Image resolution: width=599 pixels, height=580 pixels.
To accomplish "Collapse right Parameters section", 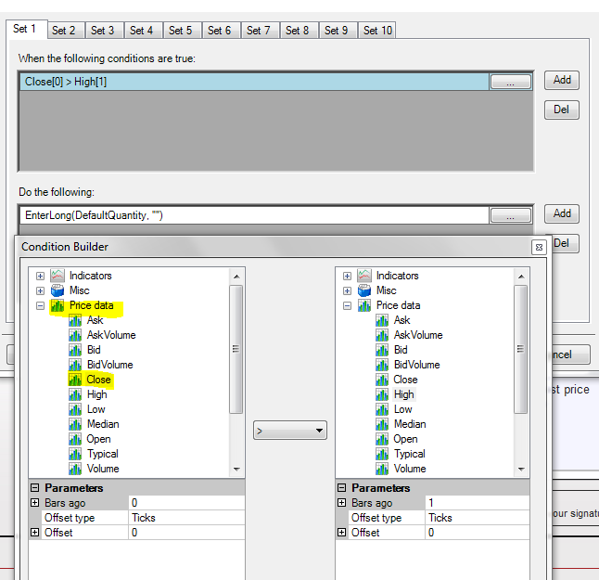I will [x=342, y=488].
